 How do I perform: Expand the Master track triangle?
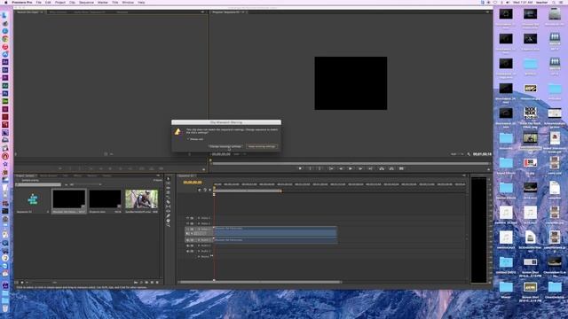(199, 256)
